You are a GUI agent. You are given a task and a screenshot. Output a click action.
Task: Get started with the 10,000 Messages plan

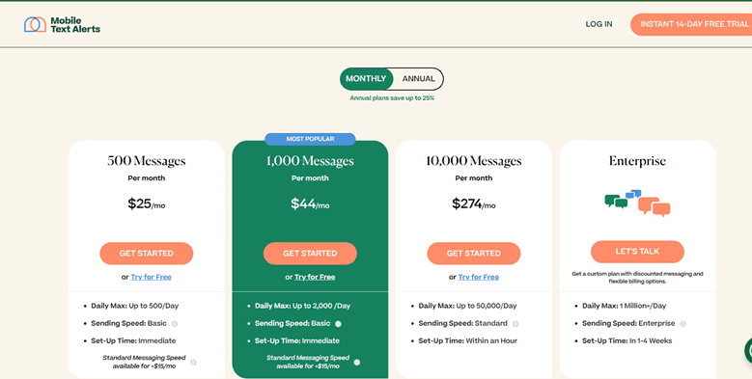point(474,254)
